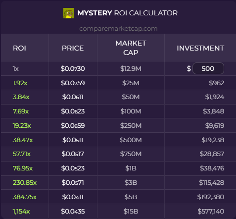This screenshot has height=219, width=236.
Task: Click the 7.69x ROI value
Action: 21,111
